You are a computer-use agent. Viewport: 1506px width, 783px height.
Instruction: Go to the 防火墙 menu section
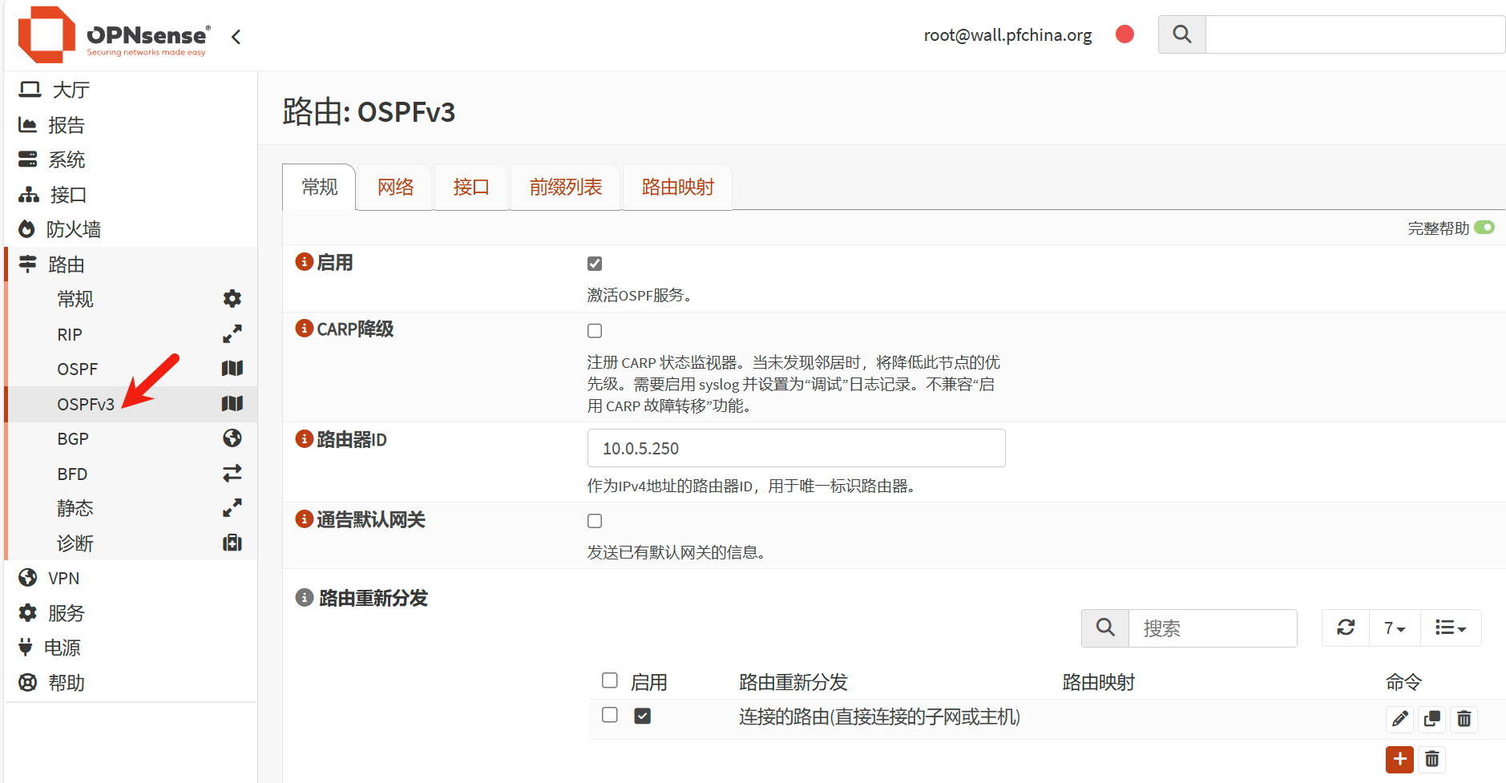73,230
